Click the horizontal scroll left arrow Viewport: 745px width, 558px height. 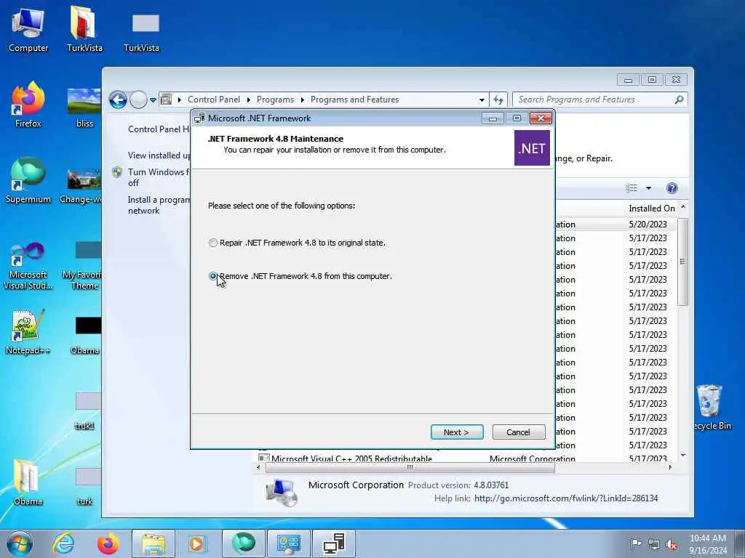[x=258, y=468]
